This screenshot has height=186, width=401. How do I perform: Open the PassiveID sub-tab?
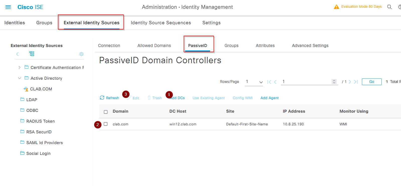(x=197, y=45)
